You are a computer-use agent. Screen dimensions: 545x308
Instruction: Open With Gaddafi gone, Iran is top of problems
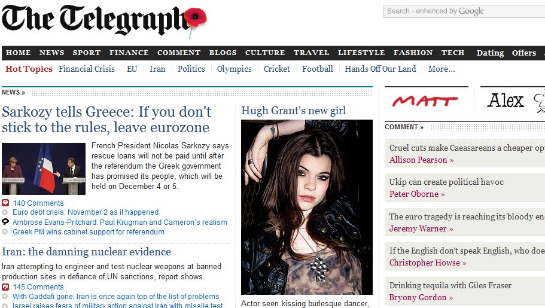coord(115,297)
